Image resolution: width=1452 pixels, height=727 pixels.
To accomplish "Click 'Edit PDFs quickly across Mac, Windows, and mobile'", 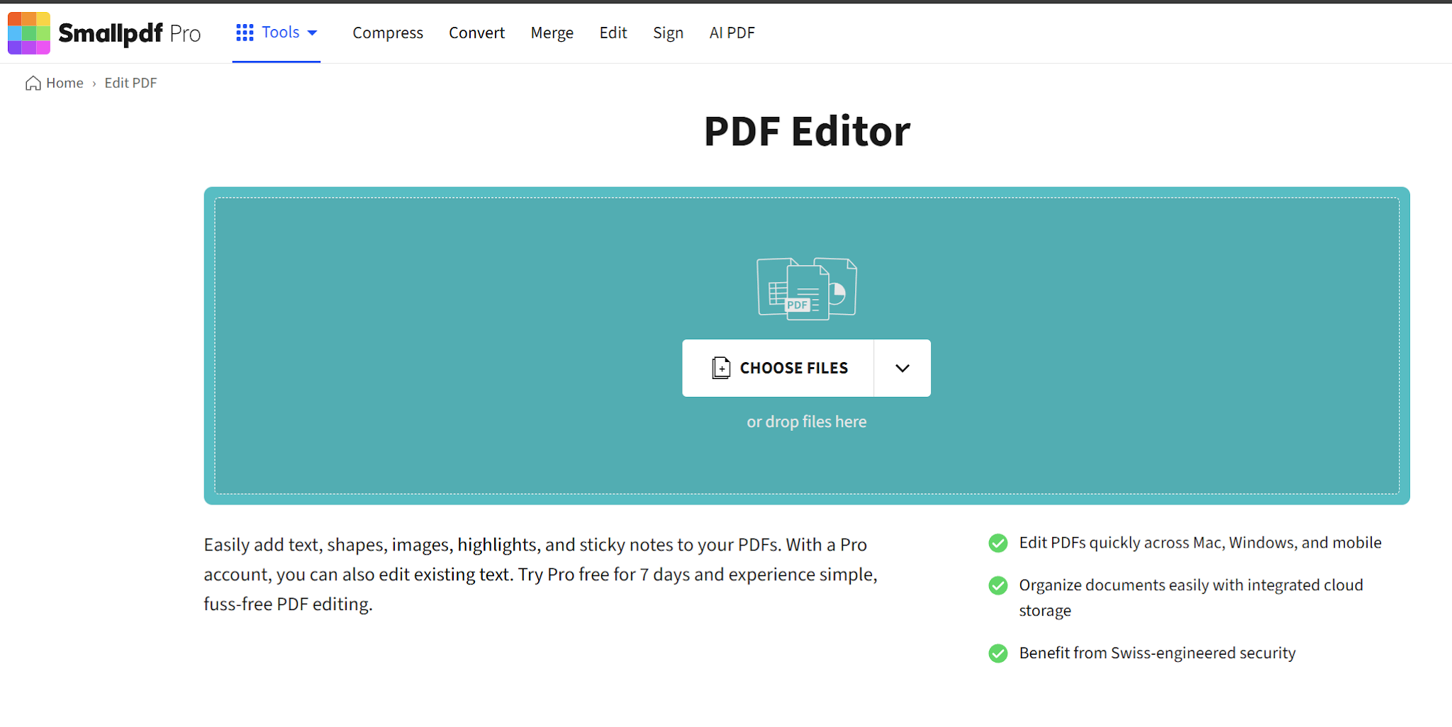I will 1200,543.
